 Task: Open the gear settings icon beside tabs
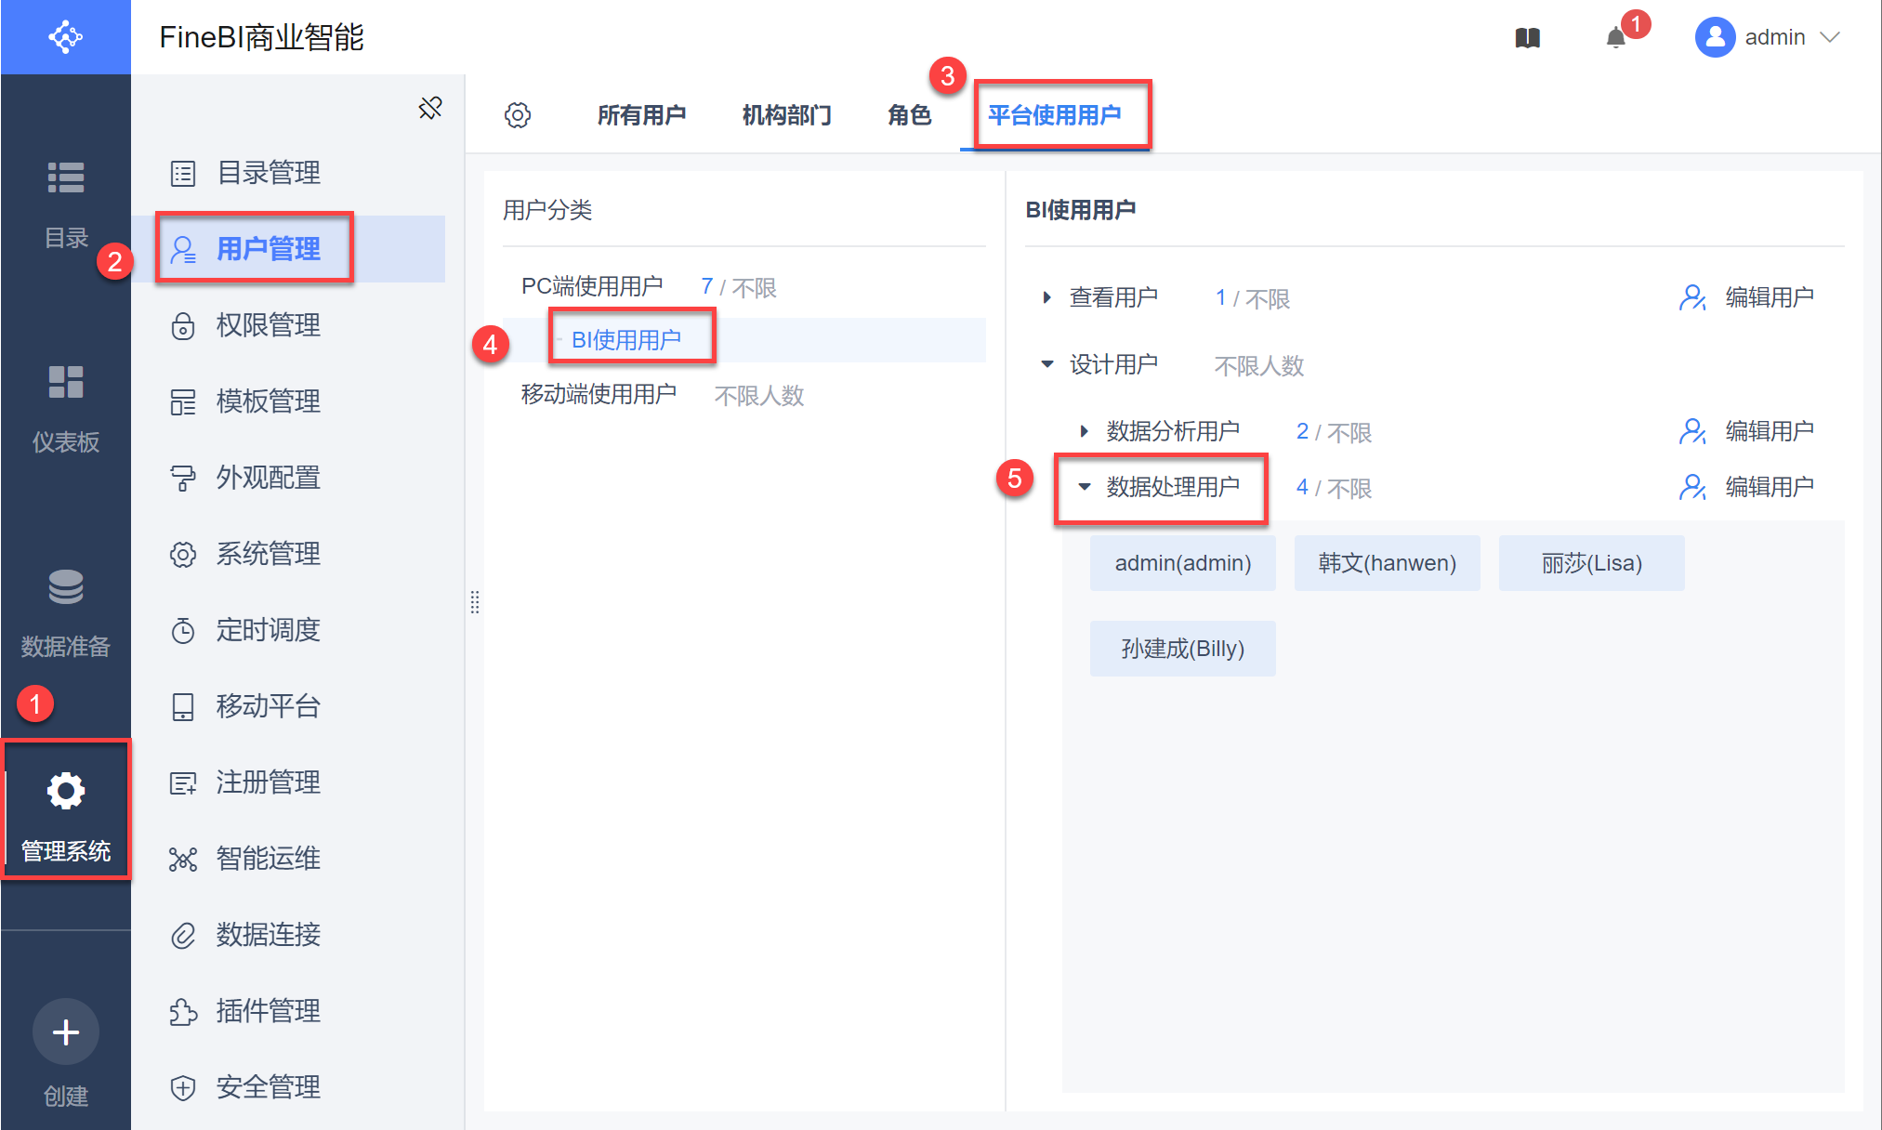coord(518,115)
